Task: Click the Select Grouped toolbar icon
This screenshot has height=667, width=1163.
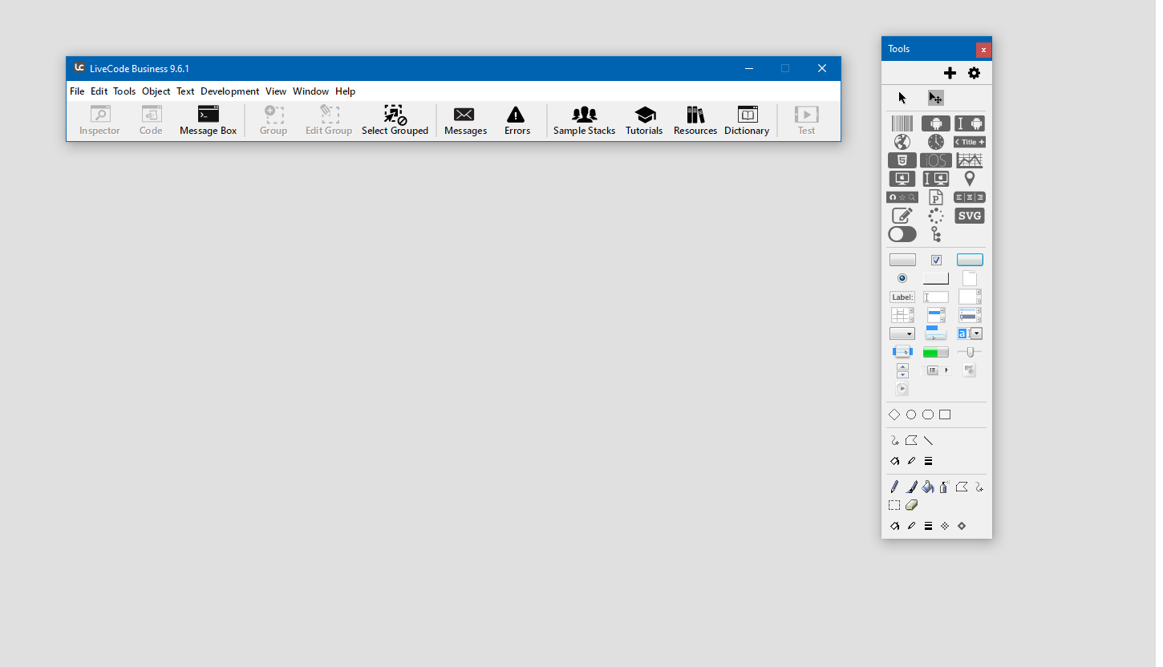Action: [x=395, y=119]
